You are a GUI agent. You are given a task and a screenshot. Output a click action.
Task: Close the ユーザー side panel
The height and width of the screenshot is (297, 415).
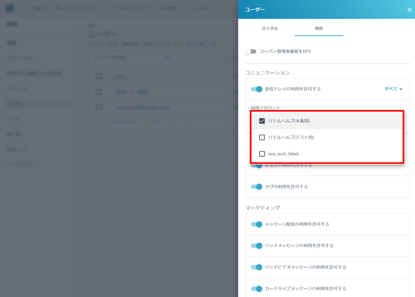coord(409,10)
